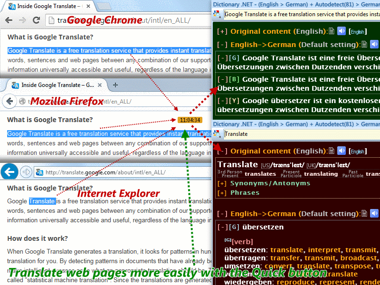Click the 'interpret' translation word
380x285 pixels.
pos(324,250)
